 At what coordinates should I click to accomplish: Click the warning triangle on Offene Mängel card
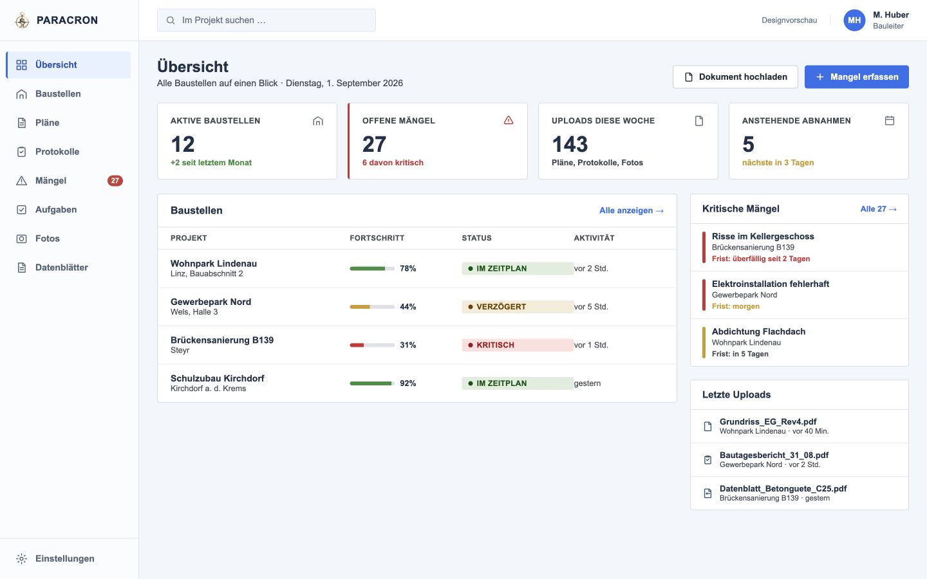click(x=509, y=120)
